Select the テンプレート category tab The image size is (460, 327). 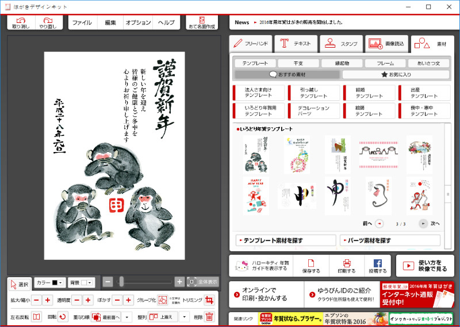click(255, 63)
